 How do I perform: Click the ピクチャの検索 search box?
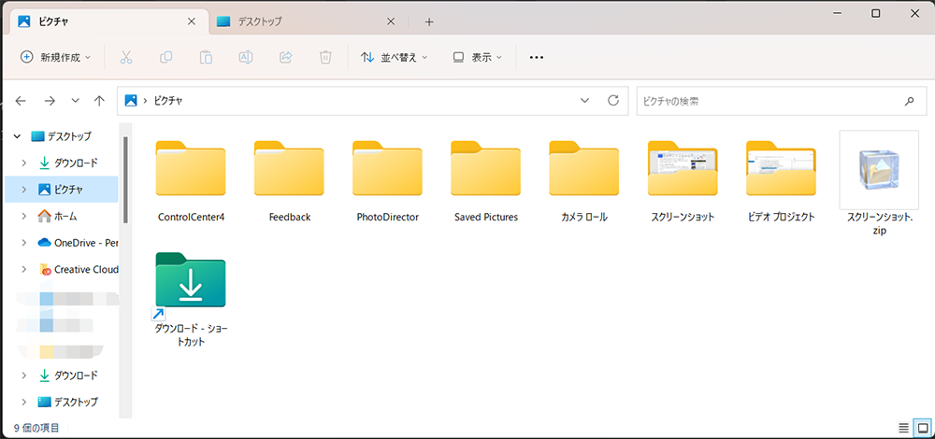(x=767, y=101)
